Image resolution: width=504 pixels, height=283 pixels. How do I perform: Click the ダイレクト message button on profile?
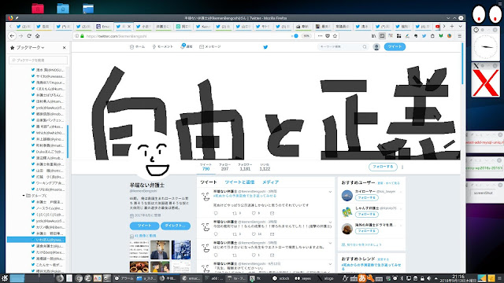click(176, 226)
